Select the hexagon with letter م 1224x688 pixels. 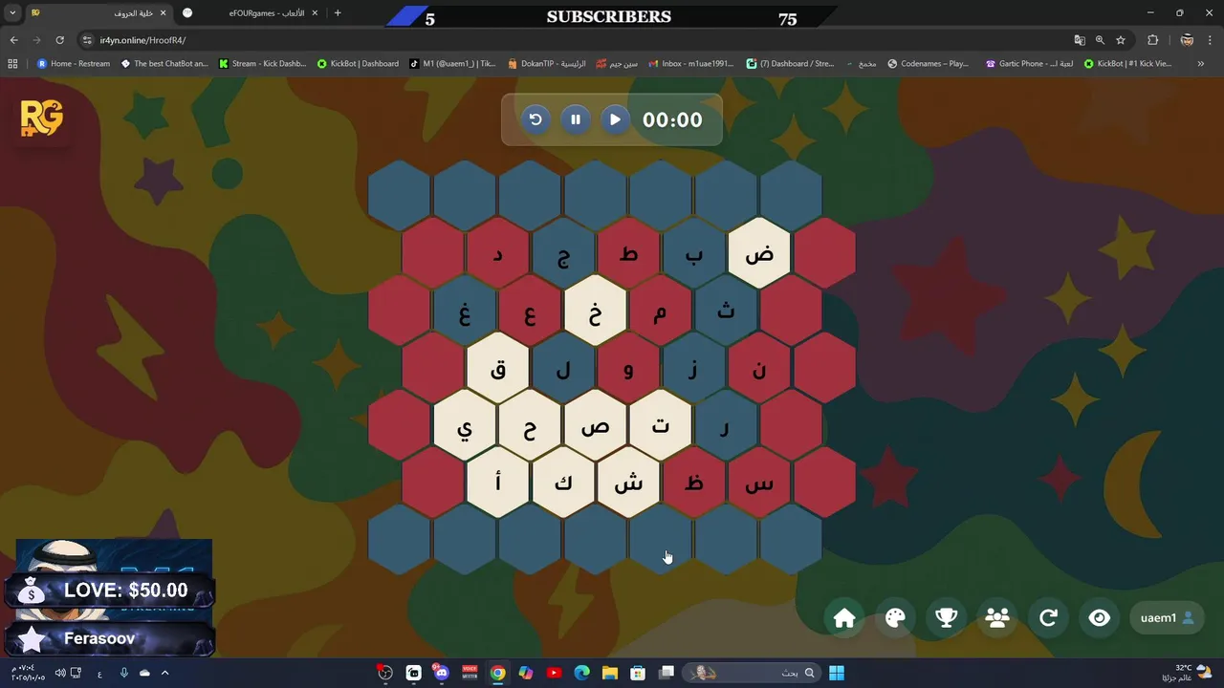click(x=661, y=312)
